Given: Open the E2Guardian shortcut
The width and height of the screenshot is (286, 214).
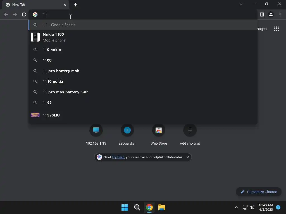Looking at the screenshot, I should click(x=127, y=135).
